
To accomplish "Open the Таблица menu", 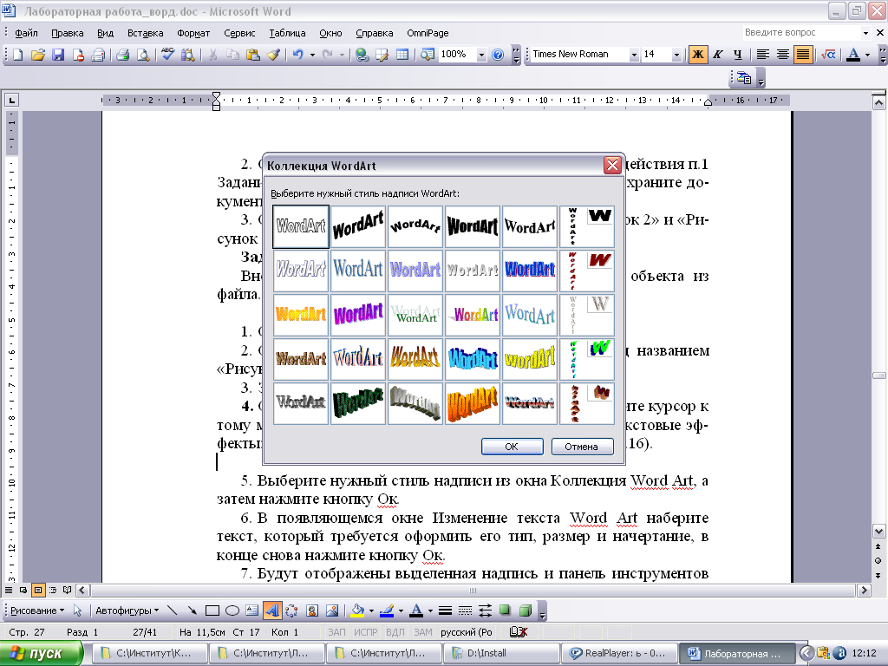I will (x=287, y=33).
